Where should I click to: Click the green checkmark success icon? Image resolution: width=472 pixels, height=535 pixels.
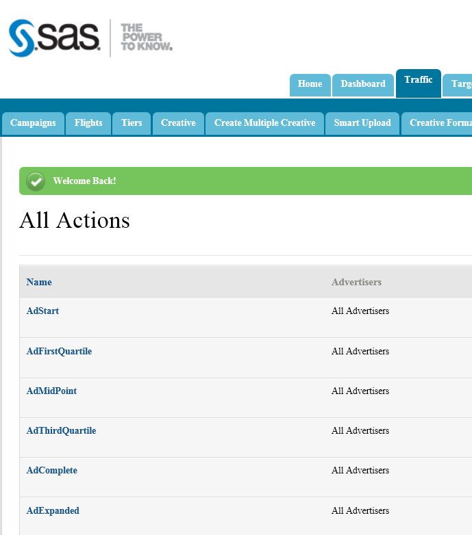36,181
